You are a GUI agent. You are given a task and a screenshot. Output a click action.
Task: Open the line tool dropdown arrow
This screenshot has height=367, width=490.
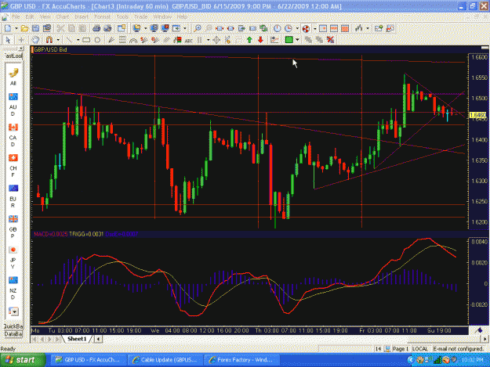78,40
